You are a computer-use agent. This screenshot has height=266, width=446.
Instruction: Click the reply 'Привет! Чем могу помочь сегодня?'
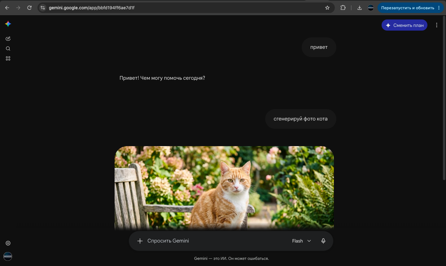(x=162, y=78)
